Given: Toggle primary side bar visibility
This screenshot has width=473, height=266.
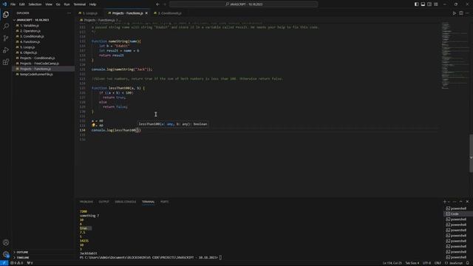Looking at the screenshot, I should [416, 4].
